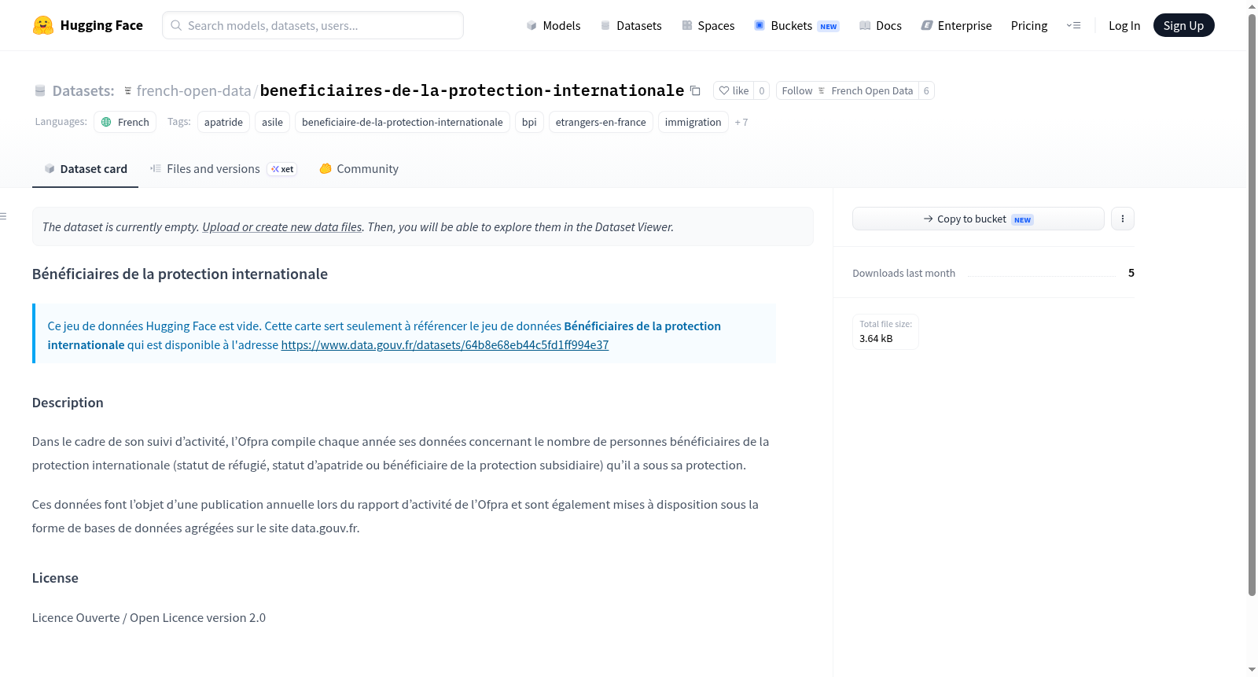The width and height of the screenshot is (1258, 677).
Task: Go to Pricing
Action: (x=1029, y=26)
